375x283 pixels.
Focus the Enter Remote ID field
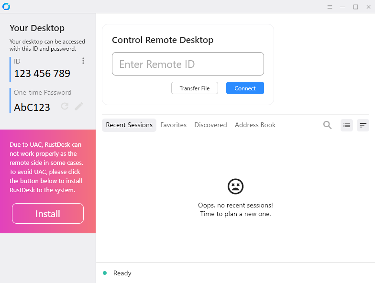tap(188, 64)
